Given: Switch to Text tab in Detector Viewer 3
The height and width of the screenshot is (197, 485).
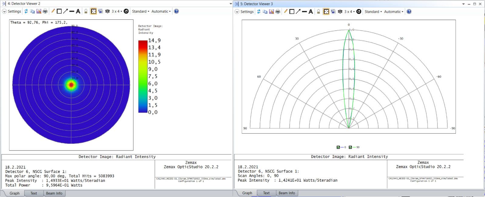Looking at the screenshot, I should click(x=266, y=193).
